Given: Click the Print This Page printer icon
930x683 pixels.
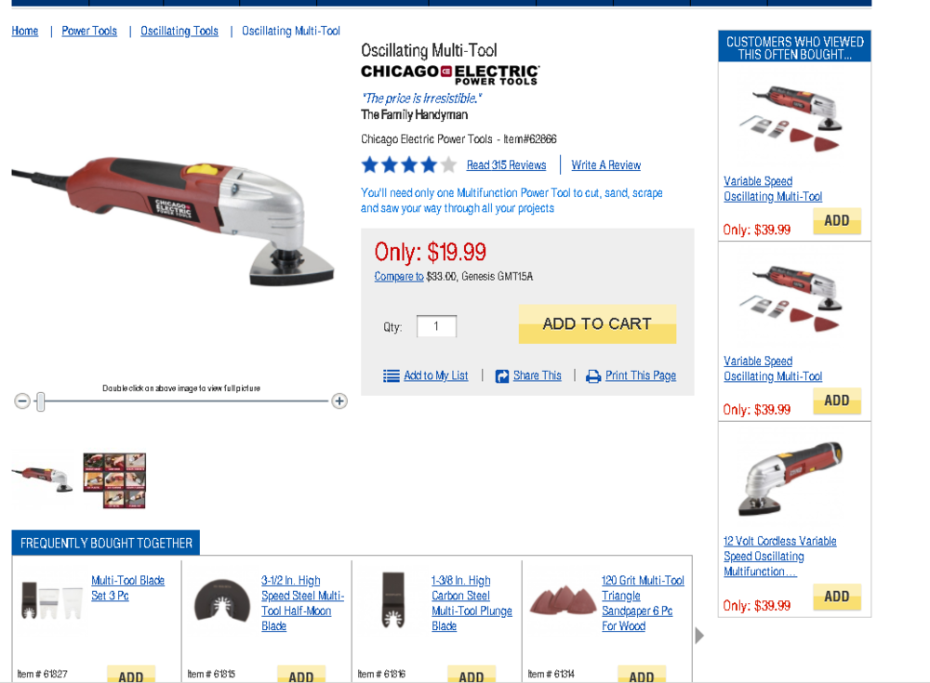Looking at the screenshot, I should (x=593, y=376).
